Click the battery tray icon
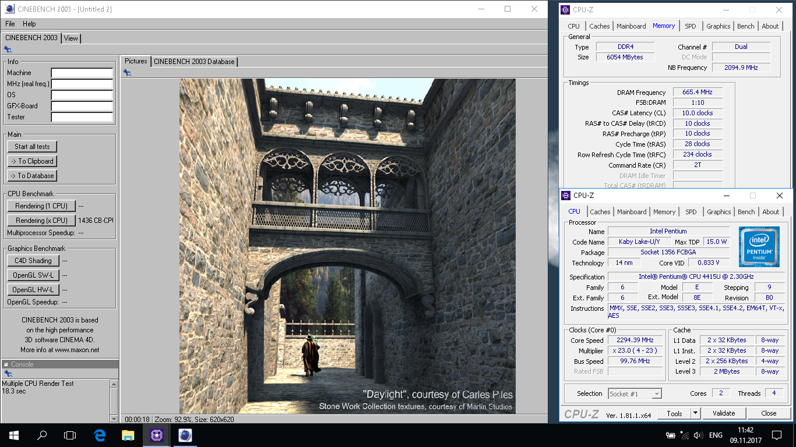Screen dimensions: 796x447 (x=671, y=435)
